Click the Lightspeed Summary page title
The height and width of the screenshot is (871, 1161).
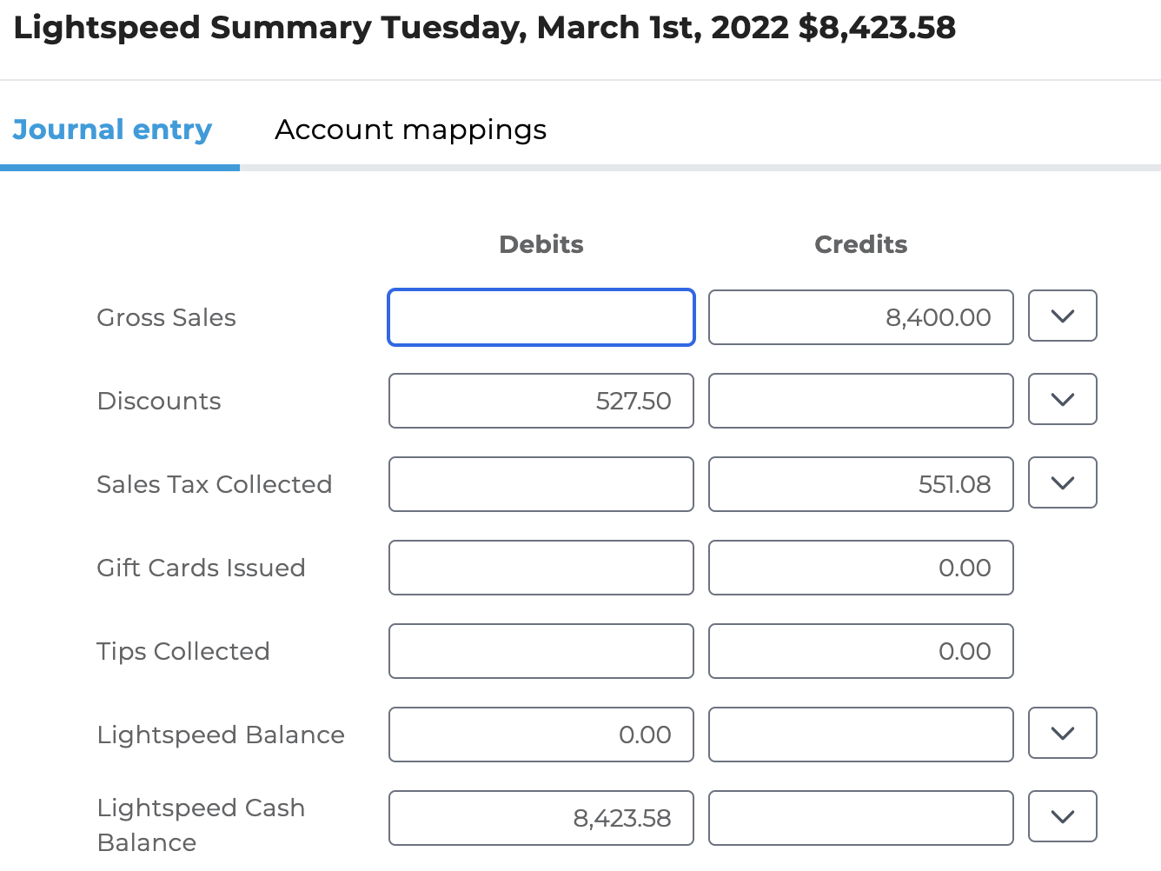pos(485,28)
